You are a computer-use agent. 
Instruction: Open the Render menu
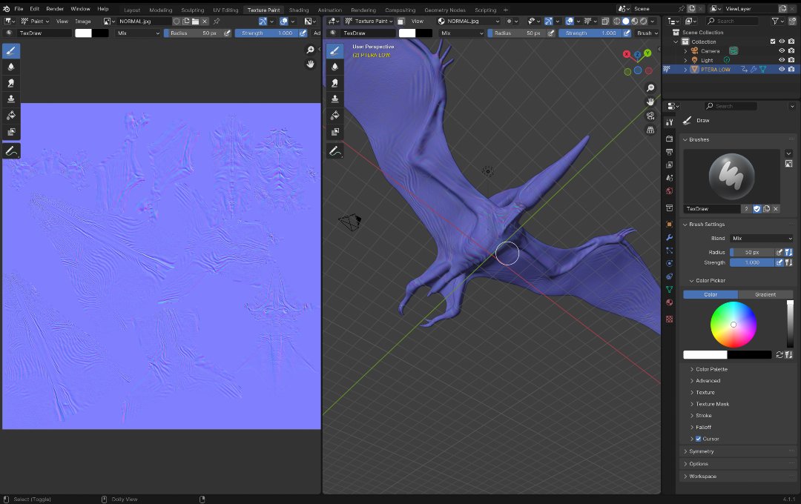55,9
